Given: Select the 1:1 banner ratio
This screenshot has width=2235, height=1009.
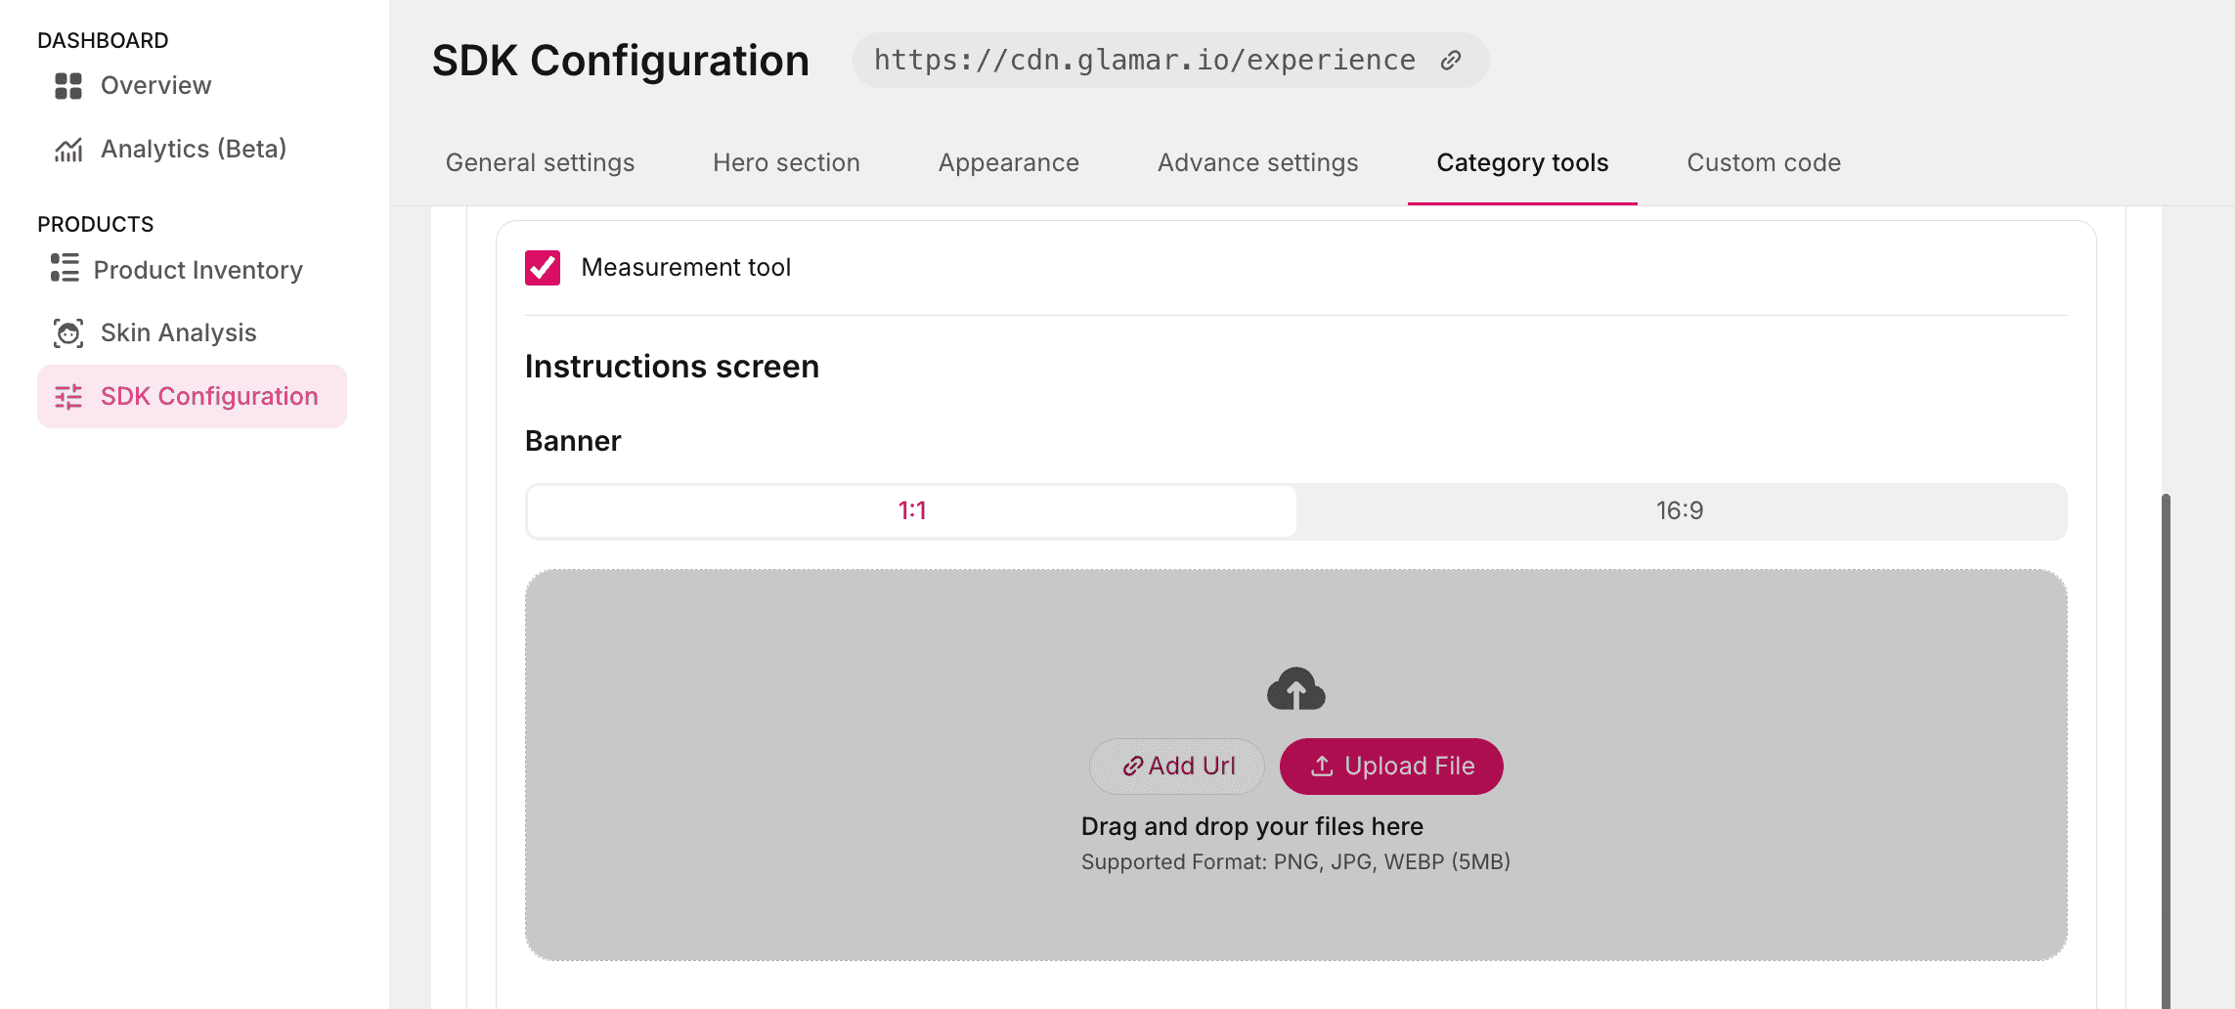Looking at the screenshot, I should pyautogui.click(x=911, y=511).
